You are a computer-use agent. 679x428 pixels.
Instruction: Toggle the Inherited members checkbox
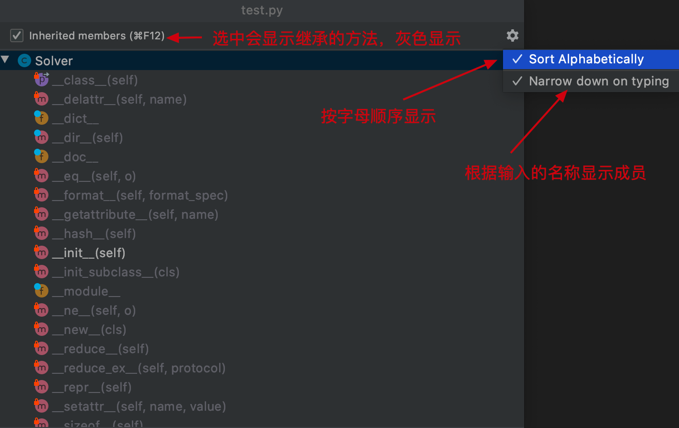[x=17, y=36]
